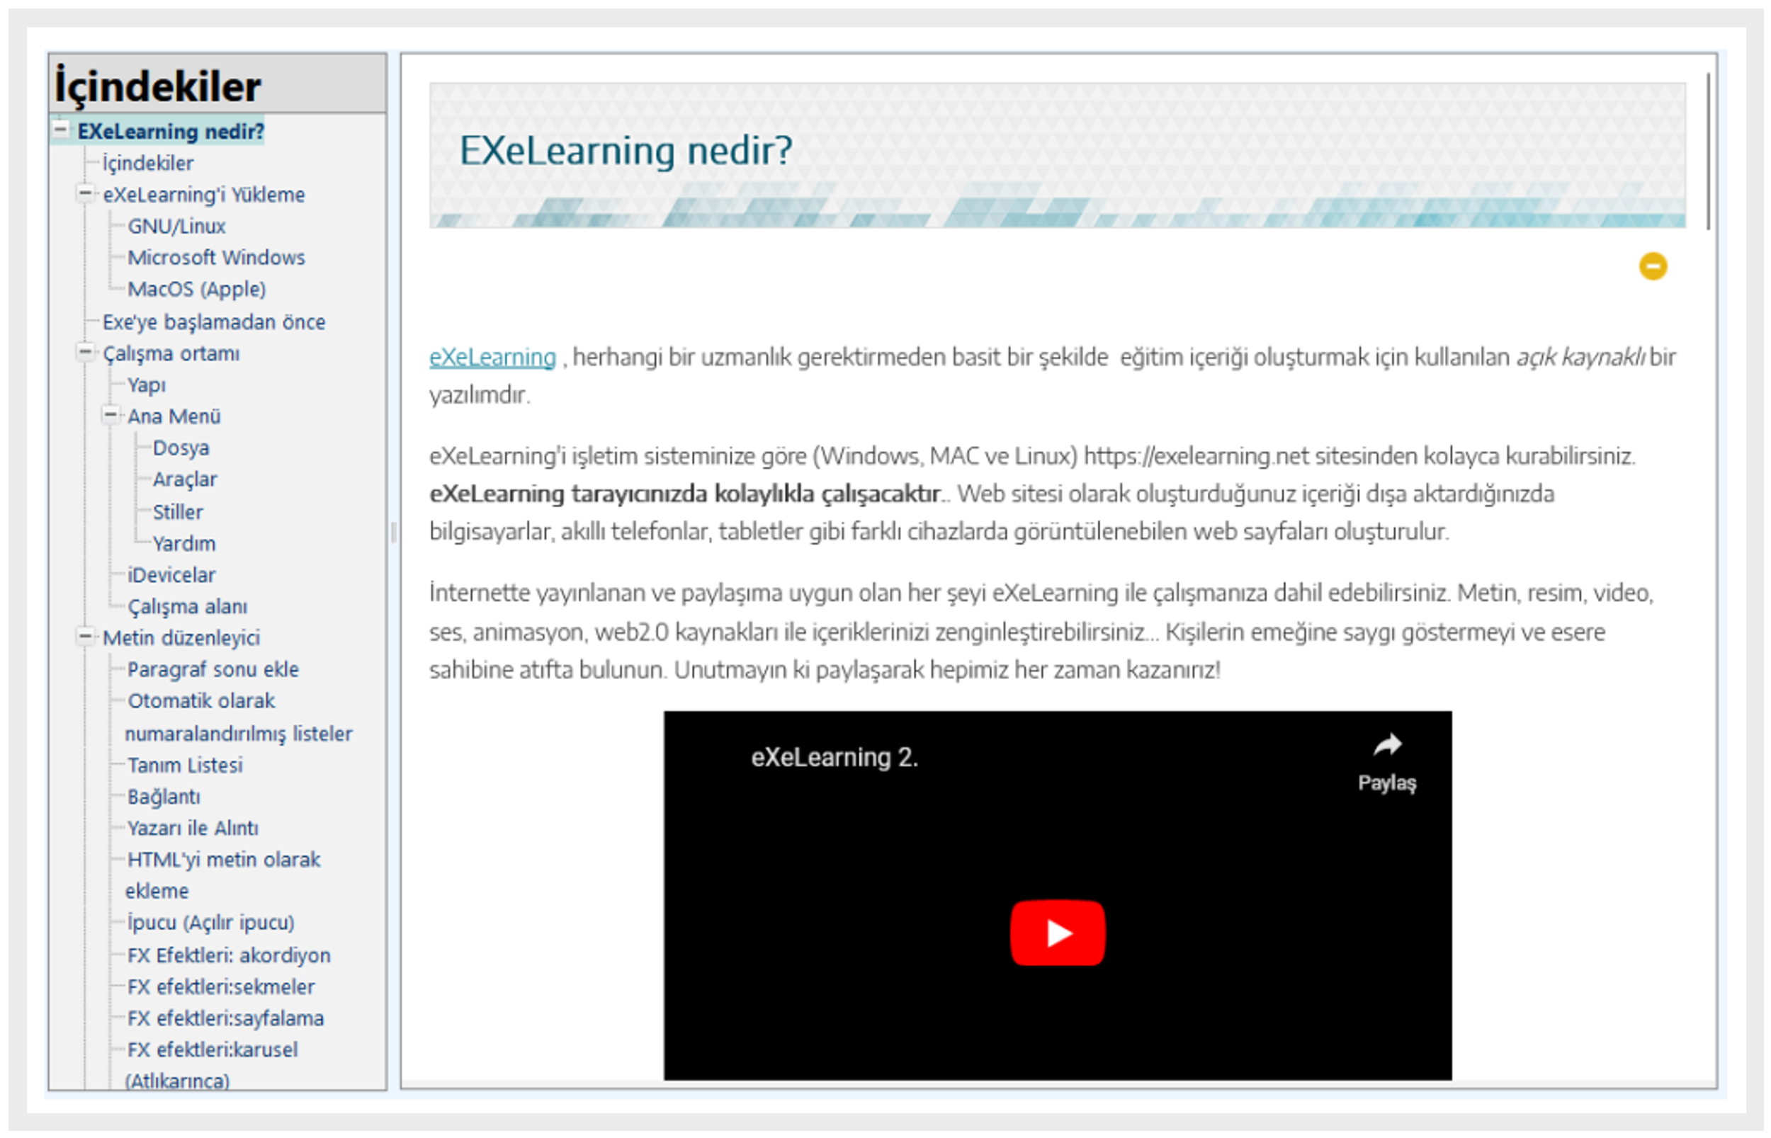This screenshot has height=1138, width=1771.
Task: Open eXeLearning'i Yükleme page
Action: click(x=203, y=194)
